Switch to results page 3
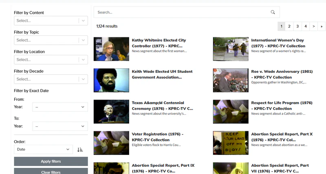 pyautogui.click(x=297, y=26)
